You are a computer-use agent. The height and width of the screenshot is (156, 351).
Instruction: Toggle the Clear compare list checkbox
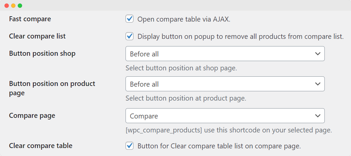[130, 36]
